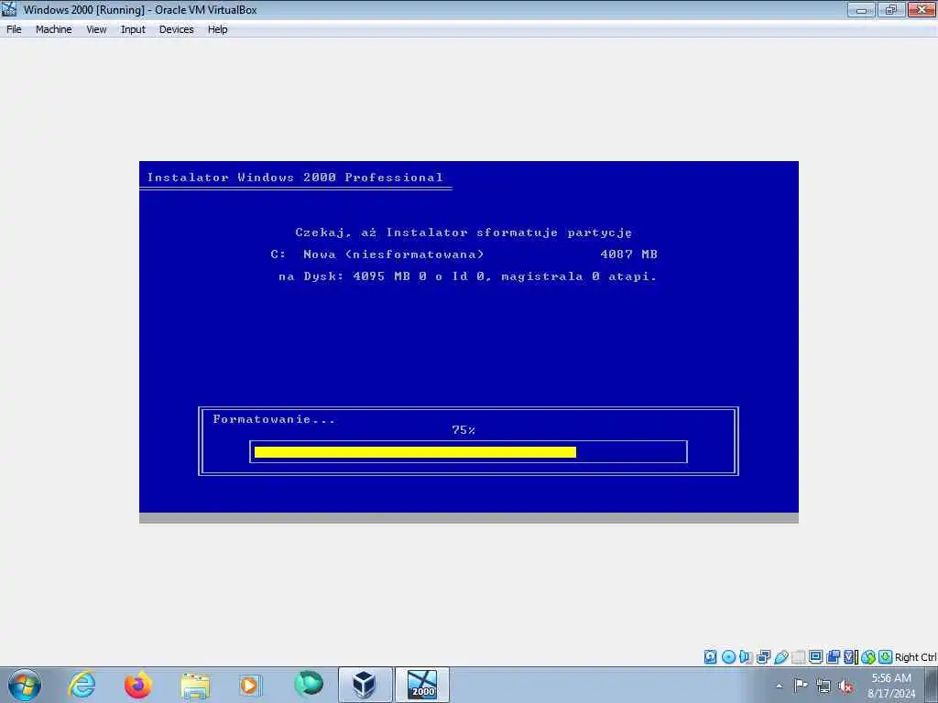Viewport: 938px width, 703px height.
Task: Click the 'Formatowanie...' status label
Action: (274, 419)
